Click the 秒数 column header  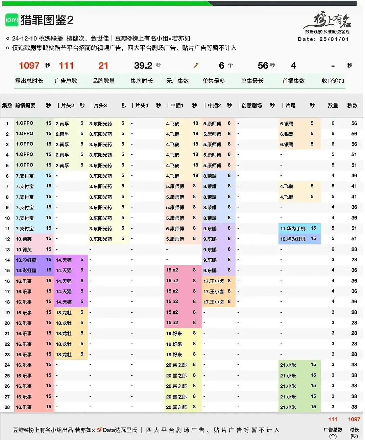point(352,106)
